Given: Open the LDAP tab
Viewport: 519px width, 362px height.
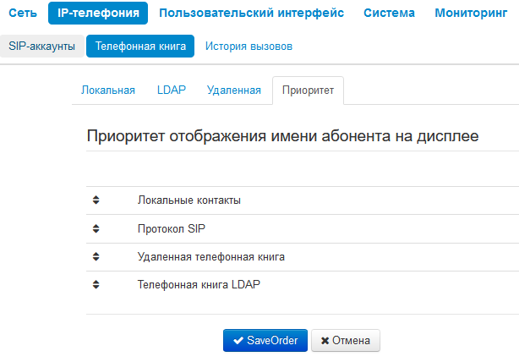Looking at the screenshot, I should (x=171, y=90).
